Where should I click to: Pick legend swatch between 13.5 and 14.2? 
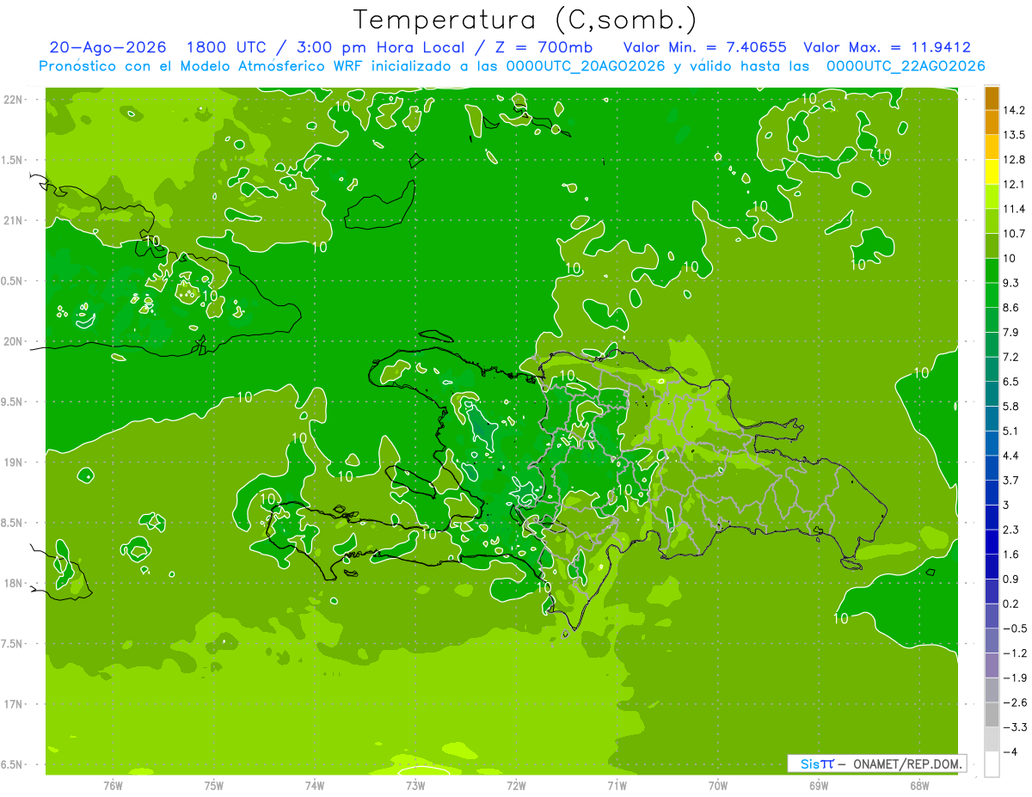point(992,123)
